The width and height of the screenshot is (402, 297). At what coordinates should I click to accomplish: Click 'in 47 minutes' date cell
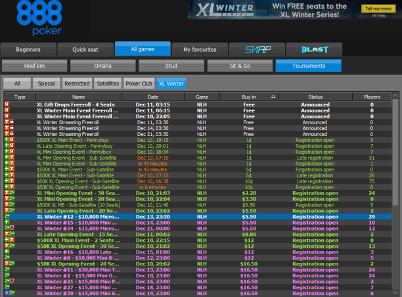152,164
